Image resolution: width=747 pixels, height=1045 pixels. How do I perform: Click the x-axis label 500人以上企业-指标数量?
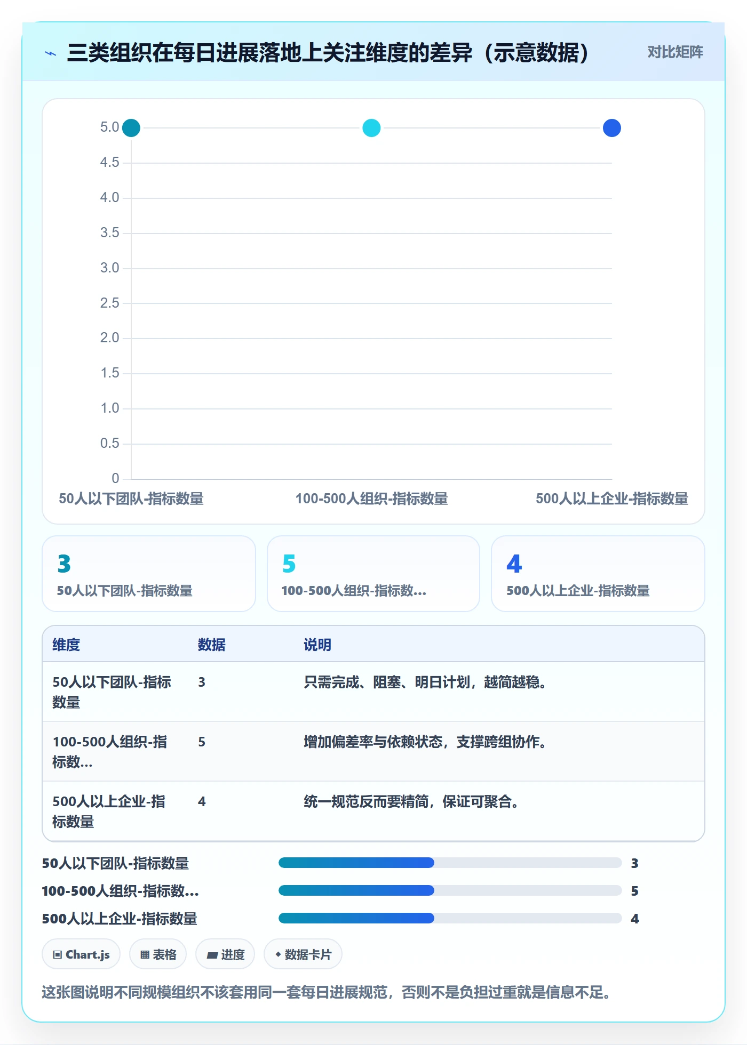point(611,499)
